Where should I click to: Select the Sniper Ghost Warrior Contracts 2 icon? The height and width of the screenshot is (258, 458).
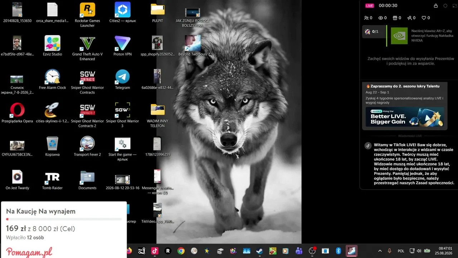click(87, 115)
